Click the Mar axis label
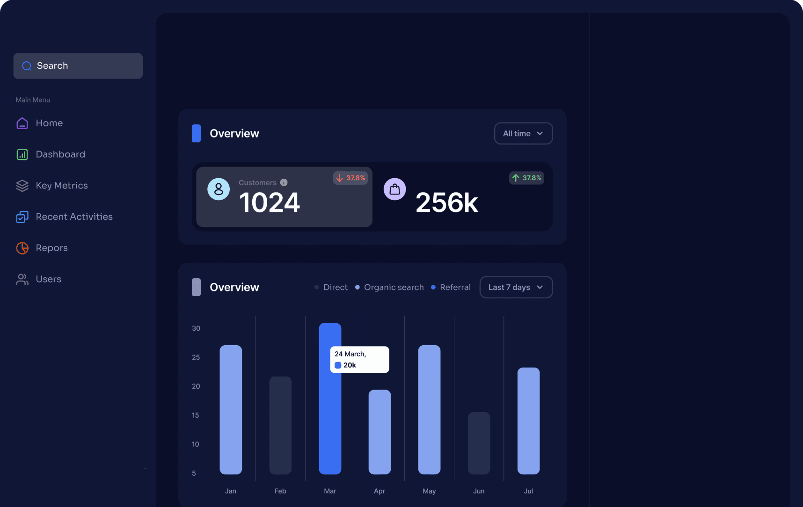This screenshot has height=507, width=803. tap(330, 491)
